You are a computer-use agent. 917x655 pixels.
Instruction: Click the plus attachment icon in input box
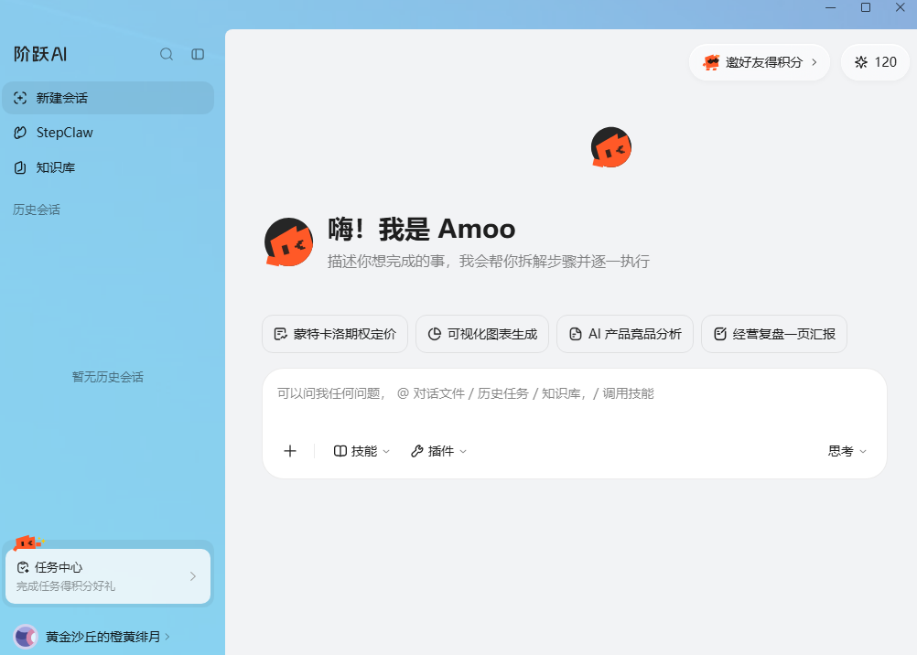(x=290, y=451)
